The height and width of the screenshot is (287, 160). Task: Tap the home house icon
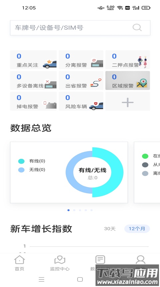coord(20,260)
